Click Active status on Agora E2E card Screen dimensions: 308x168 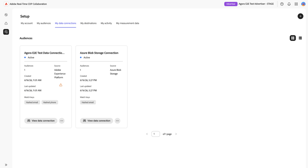coord(31,58)
